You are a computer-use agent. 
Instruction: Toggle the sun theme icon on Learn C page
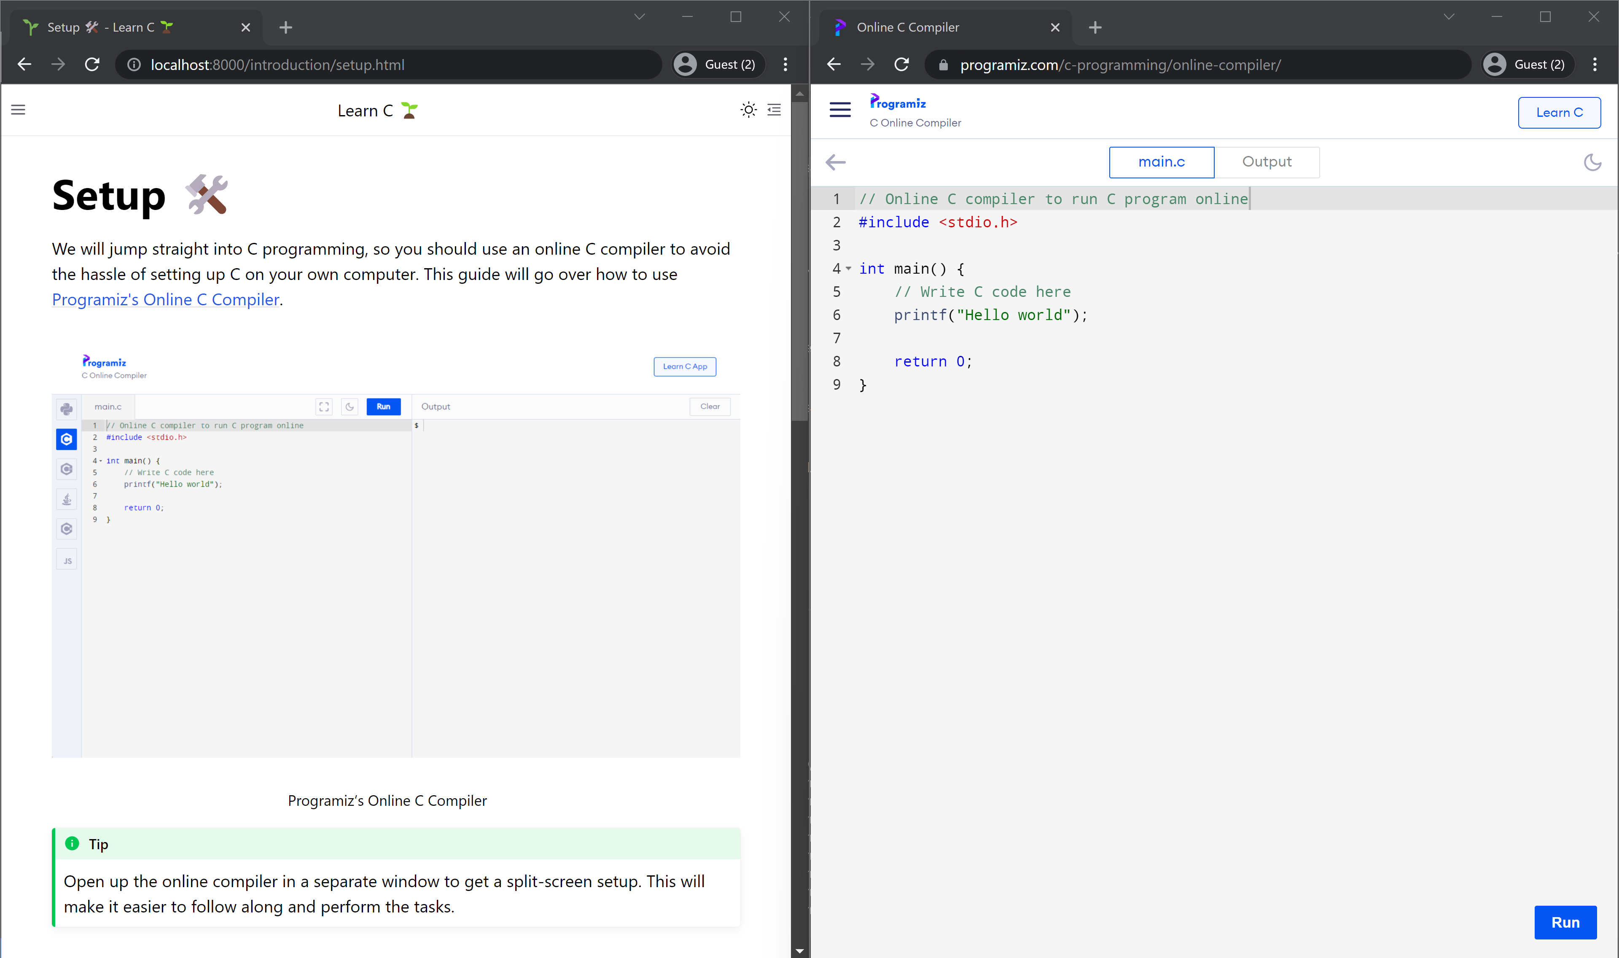tap(748, 110)
